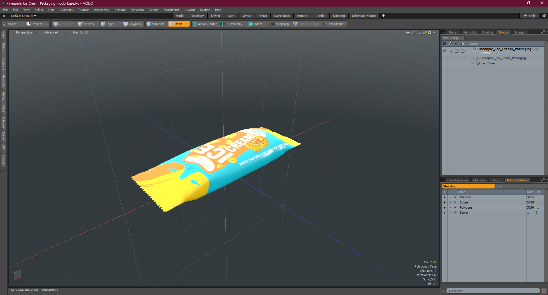
Task: Expand the Groups panel to full size
Action: [x=543, y=32]
